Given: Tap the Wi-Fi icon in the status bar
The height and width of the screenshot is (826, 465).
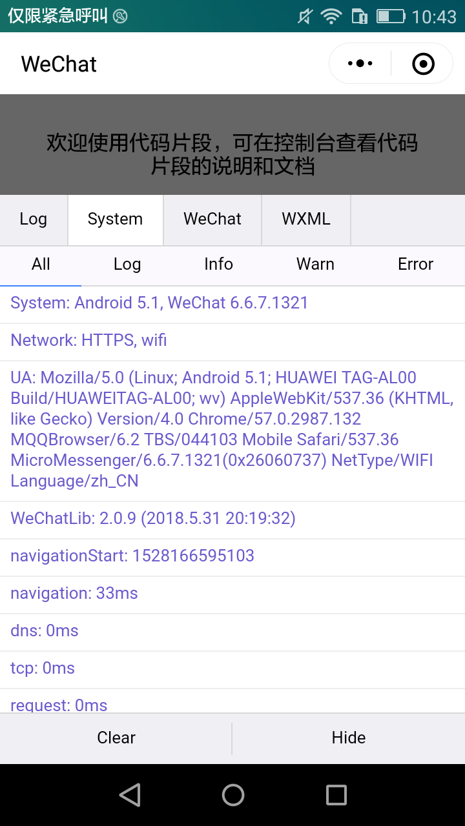Looking at the screenshot, I should [x=331, y=17].
